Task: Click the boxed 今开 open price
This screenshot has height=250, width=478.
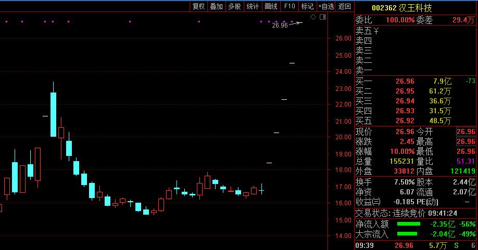Action: [x=466, y=131]
